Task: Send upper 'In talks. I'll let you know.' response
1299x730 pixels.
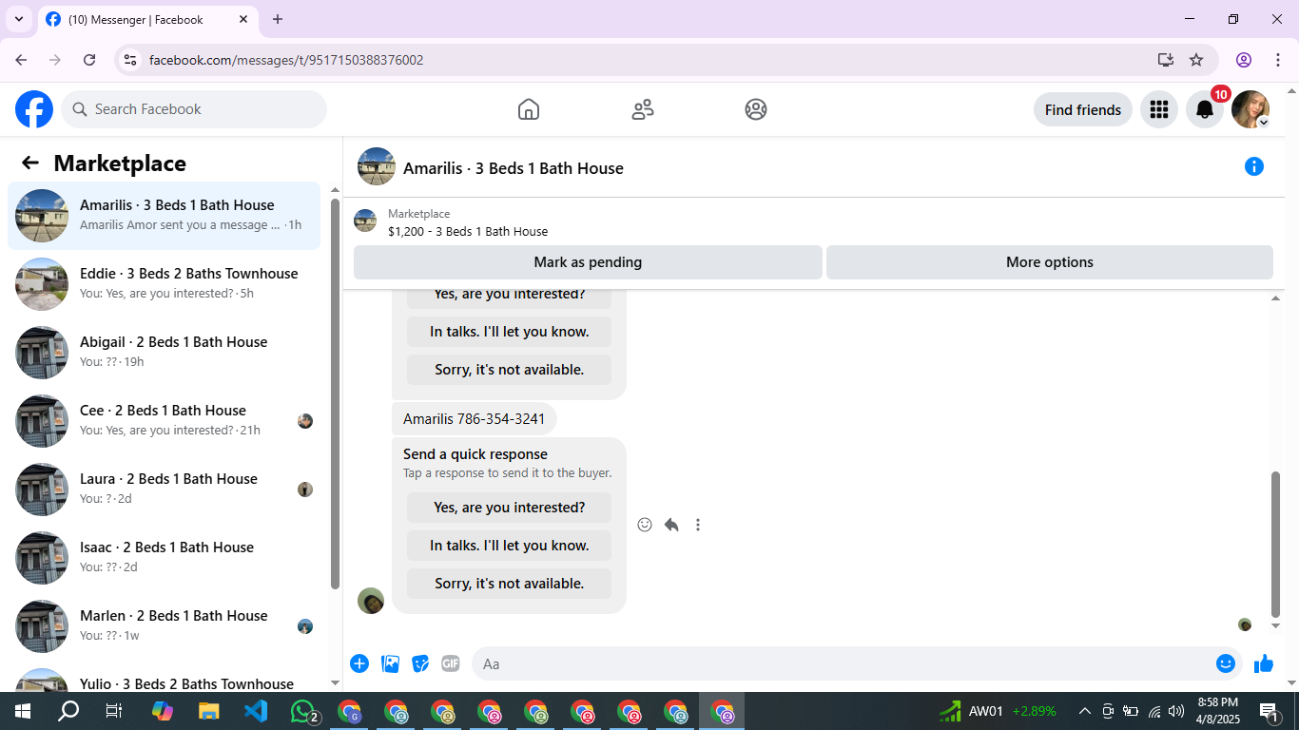Action: pyautogui.click(x=510, y=332)
